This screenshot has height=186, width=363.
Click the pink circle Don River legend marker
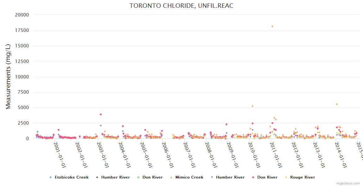click(x=253, y=177)
